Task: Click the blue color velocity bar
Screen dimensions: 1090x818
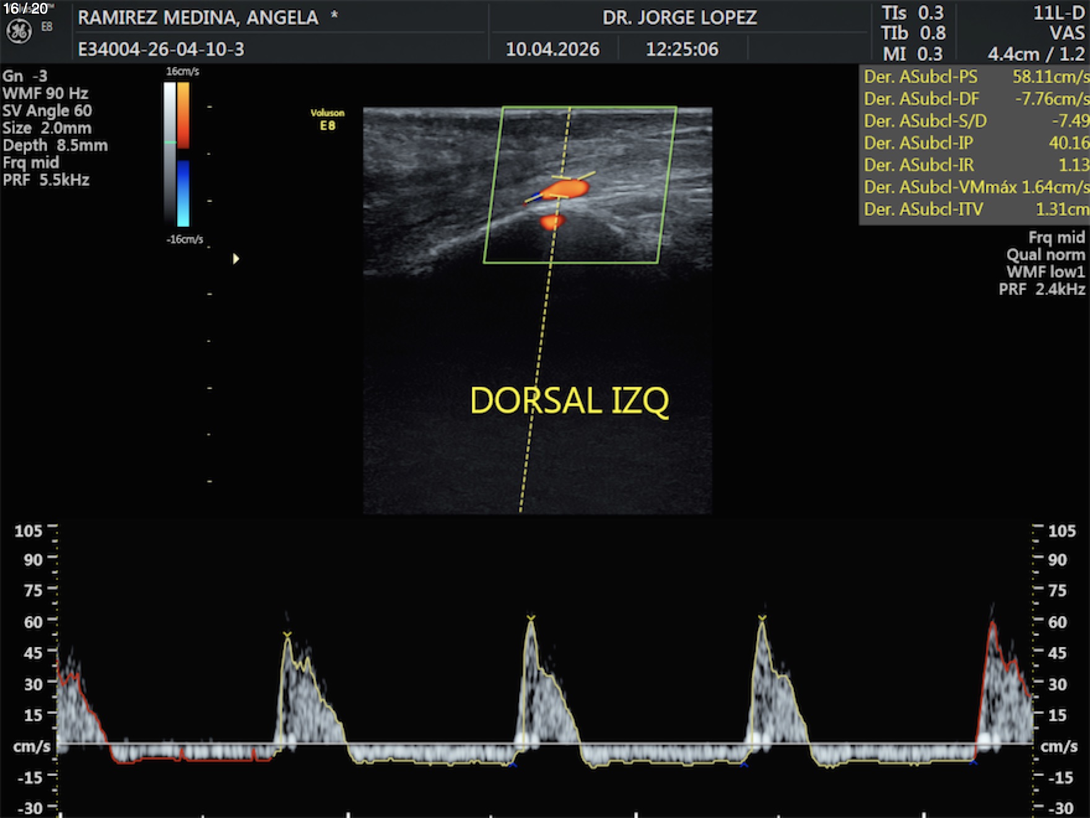Action: [183, 193]
